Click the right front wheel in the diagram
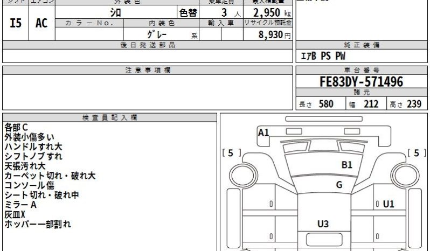This screenshot has height=251, width=430. (404, 175)
